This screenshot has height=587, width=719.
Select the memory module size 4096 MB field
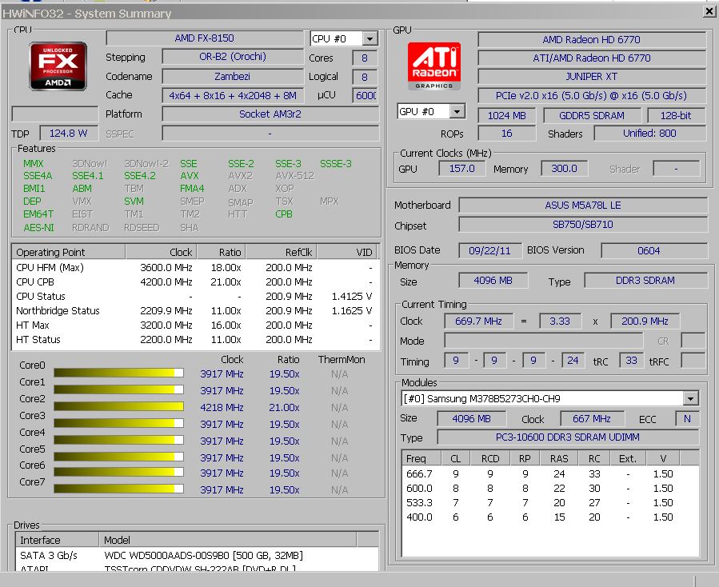[x=471, y=418]
